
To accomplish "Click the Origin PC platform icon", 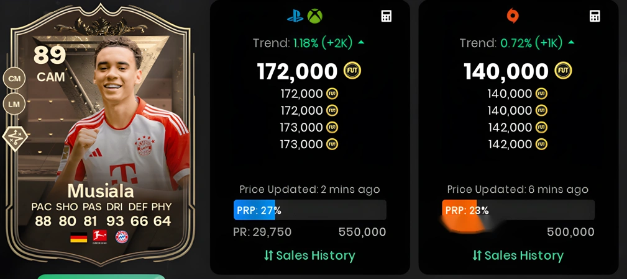I will click(512, 16).
